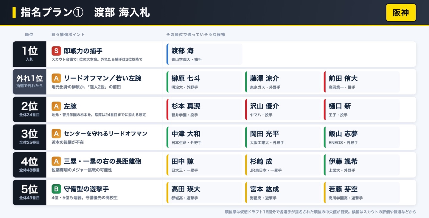Select the 外れ1位 rank tile
Viewport: 429px width, 218px height.
point(29,82)
